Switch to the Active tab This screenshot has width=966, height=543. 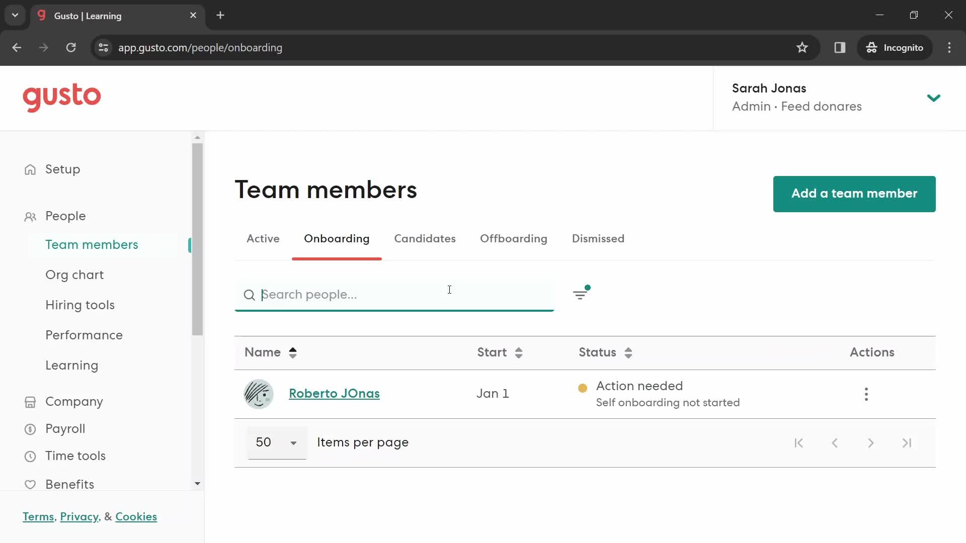click(263, 239)
